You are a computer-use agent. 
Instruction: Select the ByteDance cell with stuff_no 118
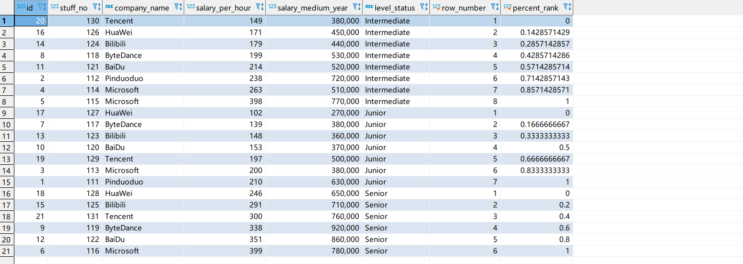(143, 55)
